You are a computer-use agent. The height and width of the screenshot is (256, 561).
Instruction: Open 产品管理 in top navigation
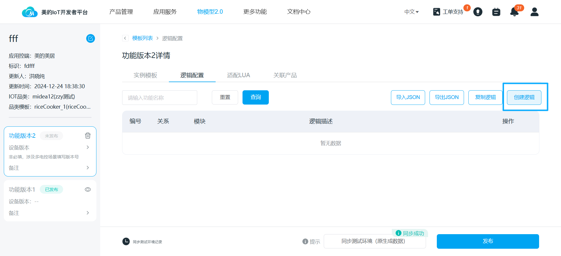point(121,12)
